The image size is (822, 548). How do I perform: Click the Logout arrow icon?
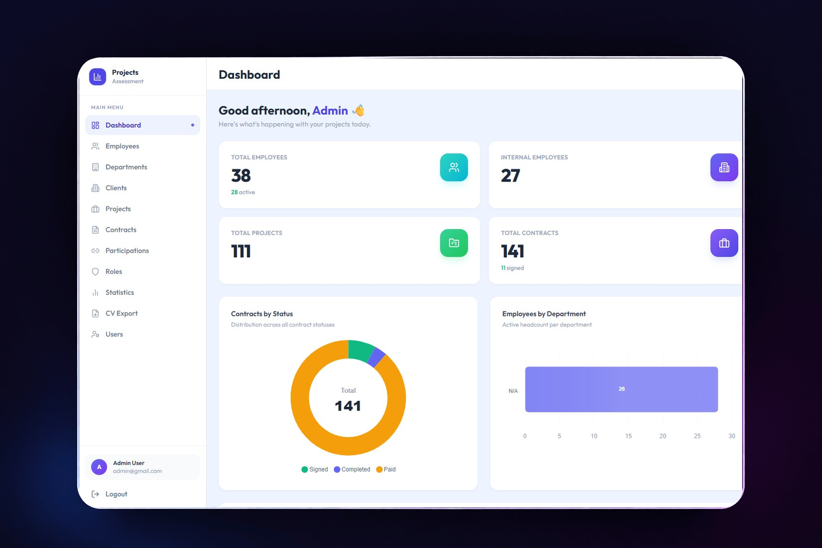point(95,494)
